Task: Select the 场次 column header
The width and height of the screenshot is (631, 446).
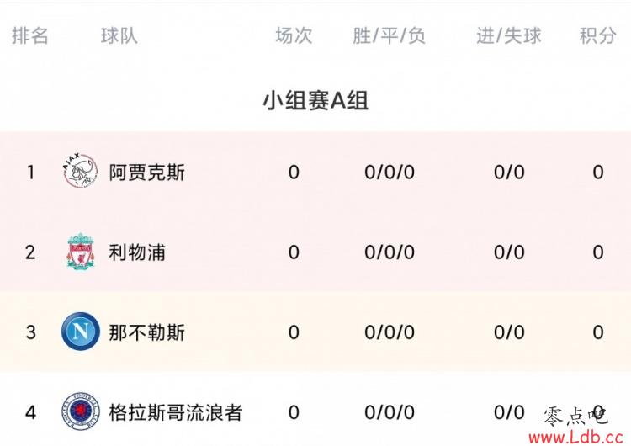Action: coord(294,36)
